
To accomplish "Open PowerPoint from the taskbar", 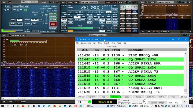I will click(54, 106).
